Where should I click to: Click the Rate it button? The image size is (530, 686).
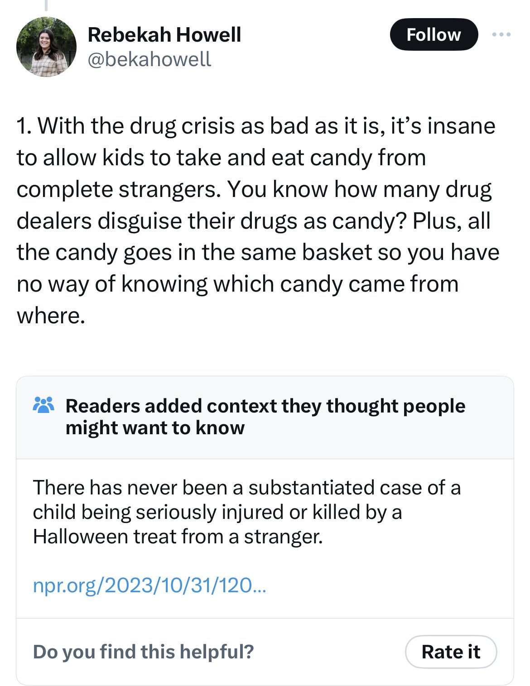[x=451, y=652]
